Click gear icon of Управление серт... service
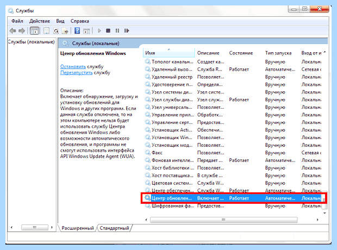The width and height of the screenshot is (337, 250). click(x=147, y=122)
